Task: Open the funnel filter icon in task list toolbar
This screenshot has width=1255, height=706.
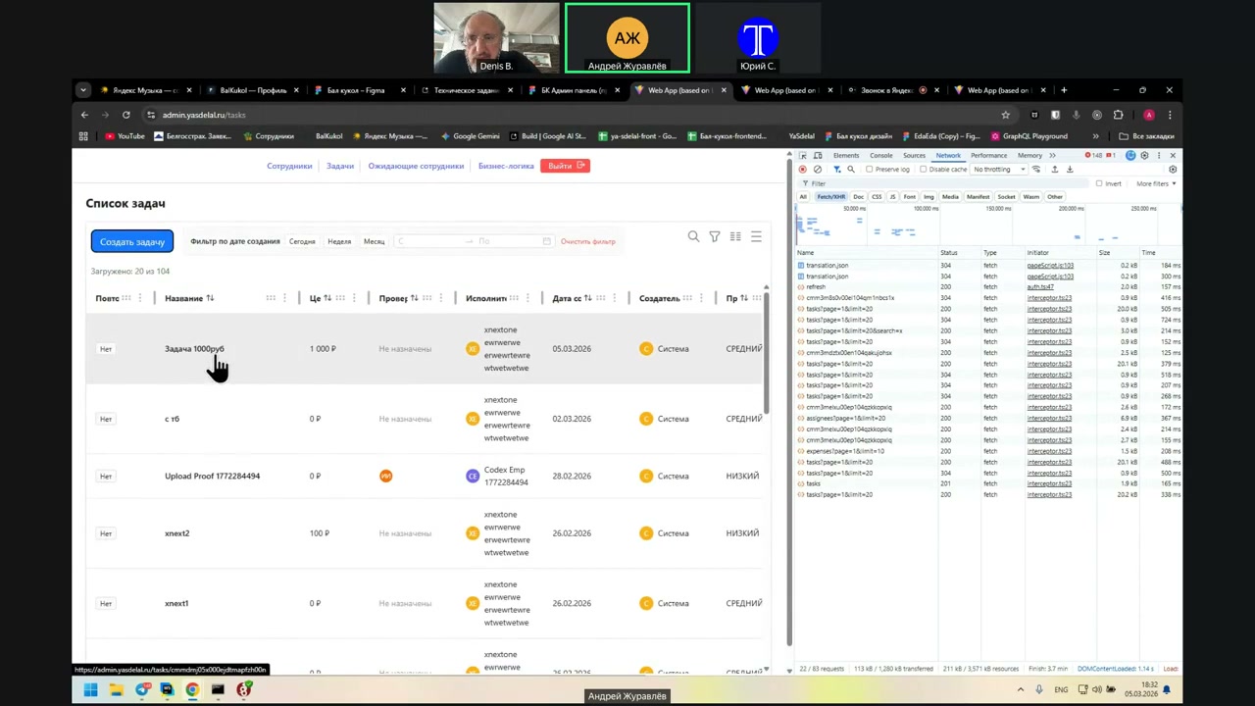Action: 715,236
